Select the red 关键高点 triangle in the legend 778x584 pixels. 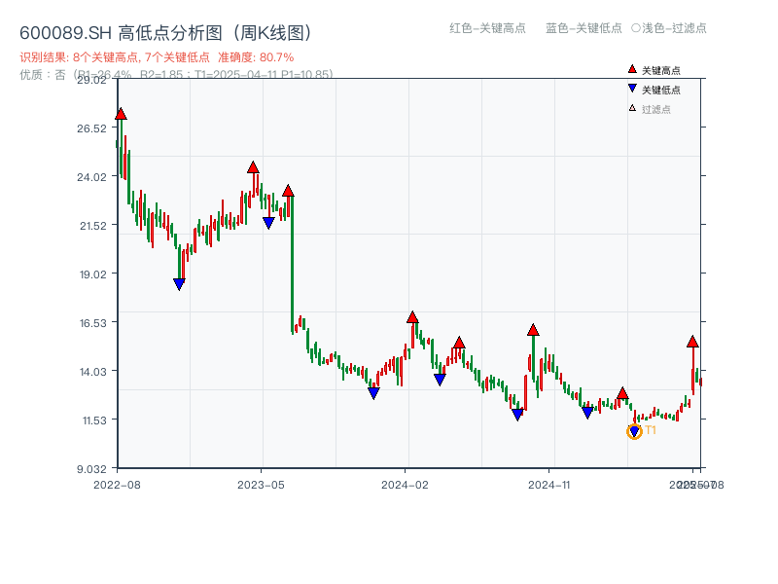click(630, 69)
